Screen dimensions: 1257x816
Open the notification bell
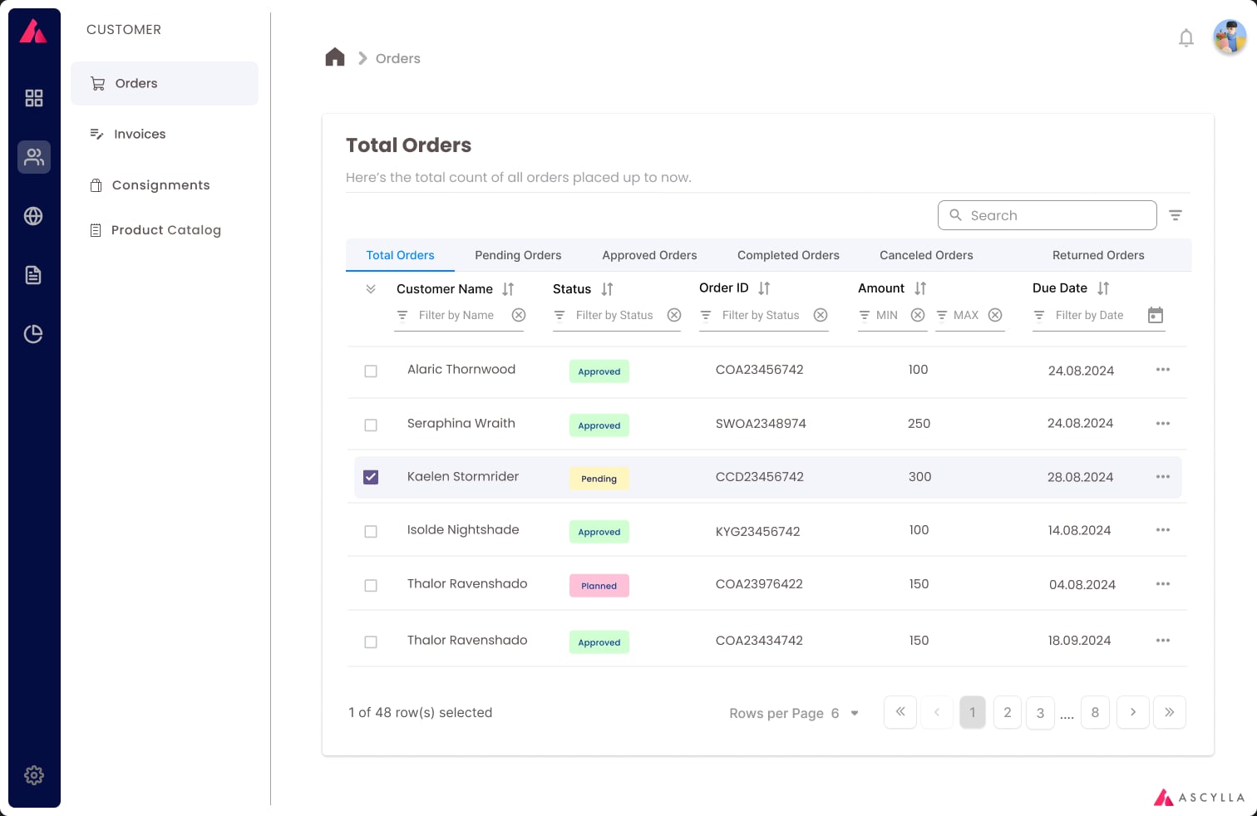point(1186,38)
